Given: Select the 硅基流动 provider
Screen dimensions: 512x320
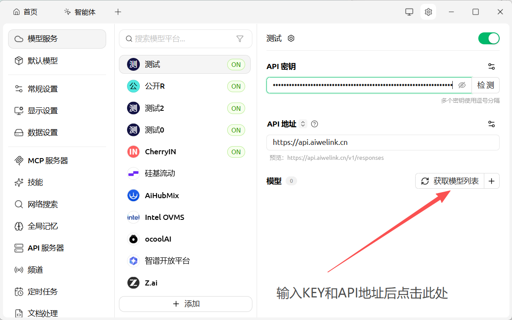Looking at the screenshot, I should (x=185, y=173).
